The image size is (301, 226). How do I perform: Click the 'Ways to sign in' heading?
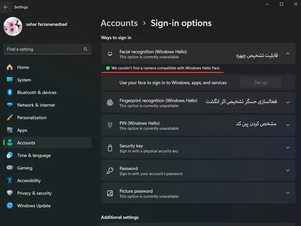116,38
